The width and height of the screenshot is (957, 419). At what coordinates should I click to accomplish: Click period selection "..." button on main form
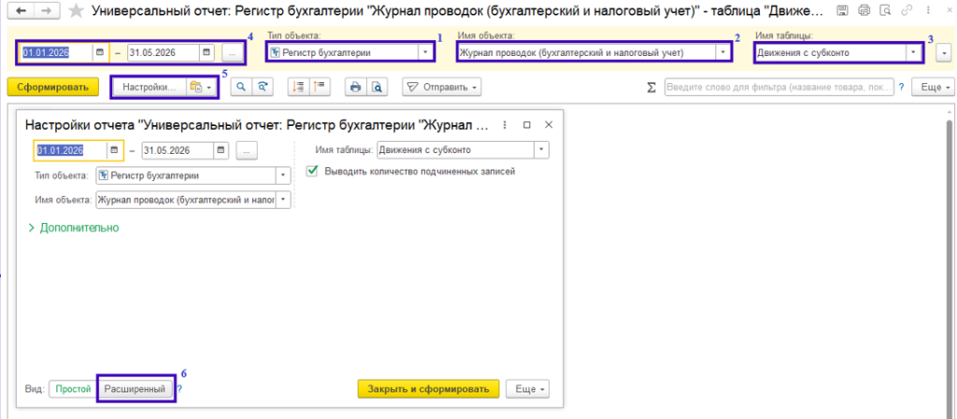(232, 53)
